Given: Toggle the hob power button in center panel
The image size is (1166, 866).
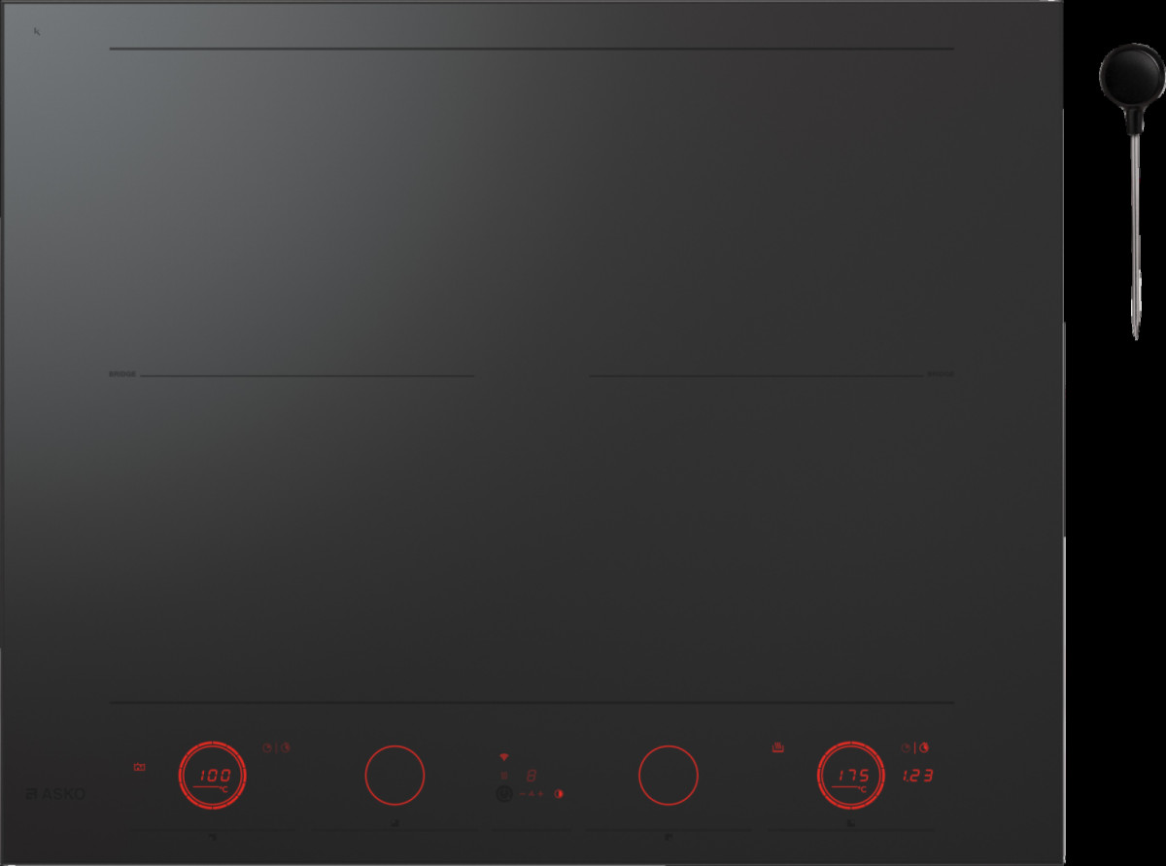Looking at the screenshot, I should click(504, 793).
